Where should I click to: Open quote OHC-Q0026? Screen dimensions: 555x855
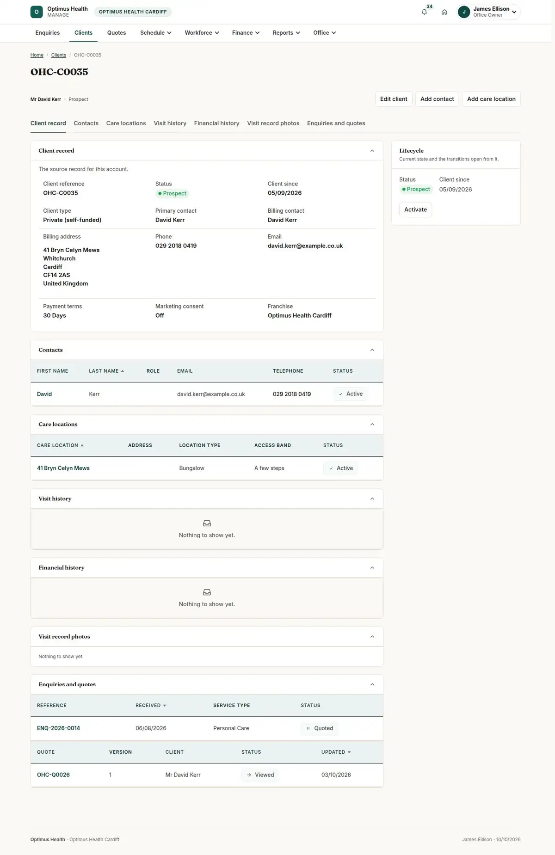coord(53,775)
